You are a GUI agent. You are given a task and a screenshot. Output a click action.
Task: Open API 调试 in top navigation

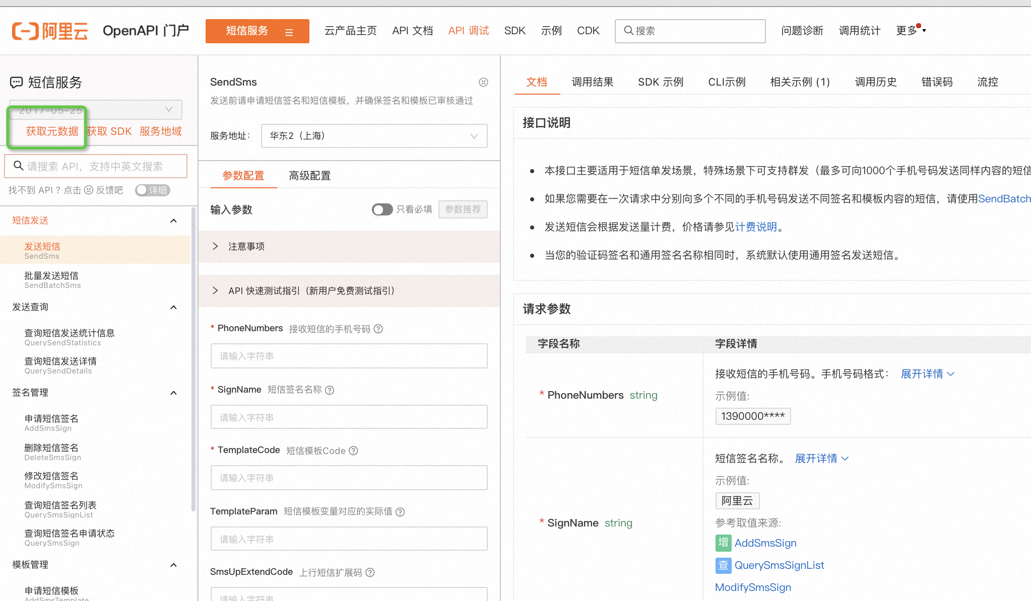[469, 31]
